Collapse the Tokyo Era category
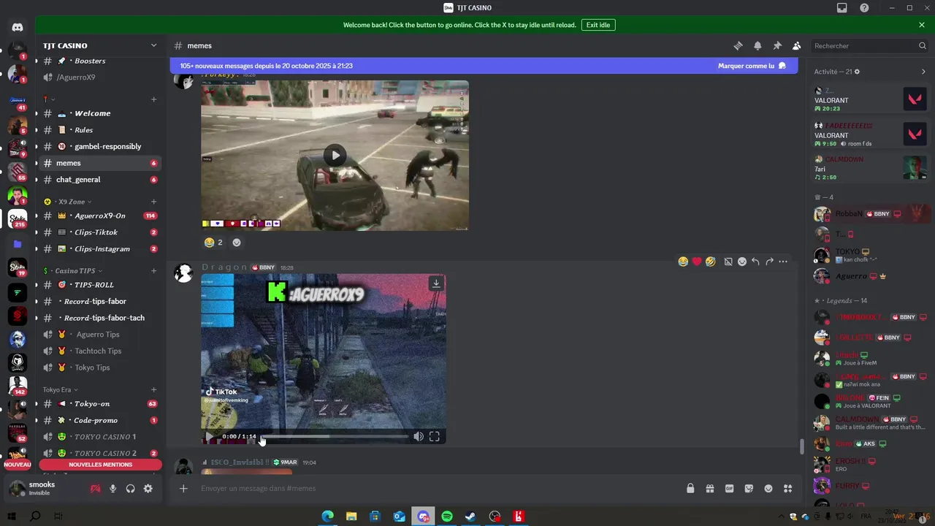 coord(60,390)
